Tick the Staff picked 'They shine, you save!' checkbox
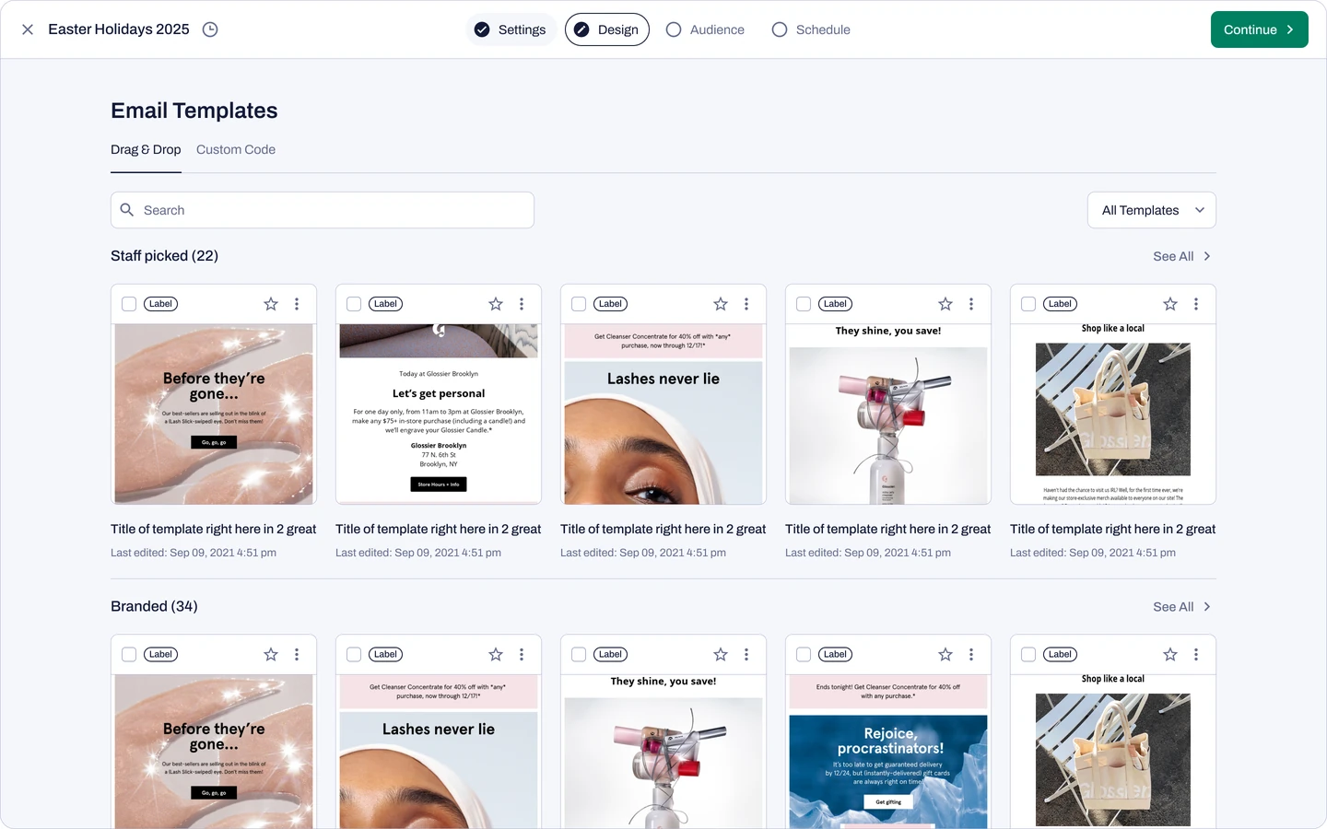This screenshot has width=1327, height=829. 804,304
